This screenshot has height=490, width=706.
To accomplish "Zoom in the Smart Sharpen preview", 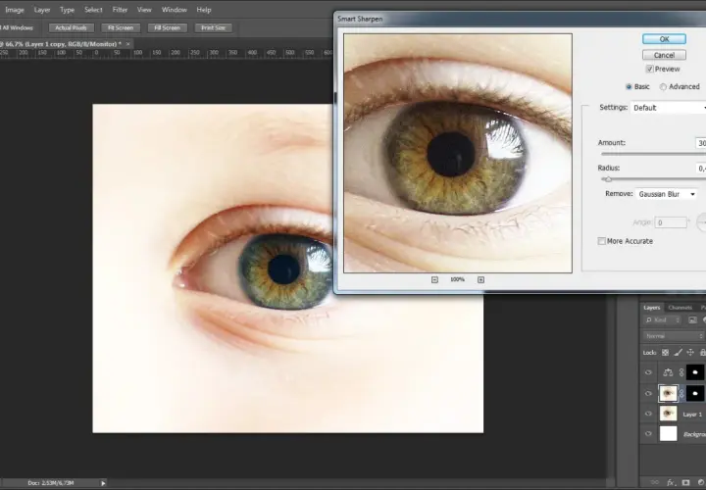I will click(x=480, y=280).
